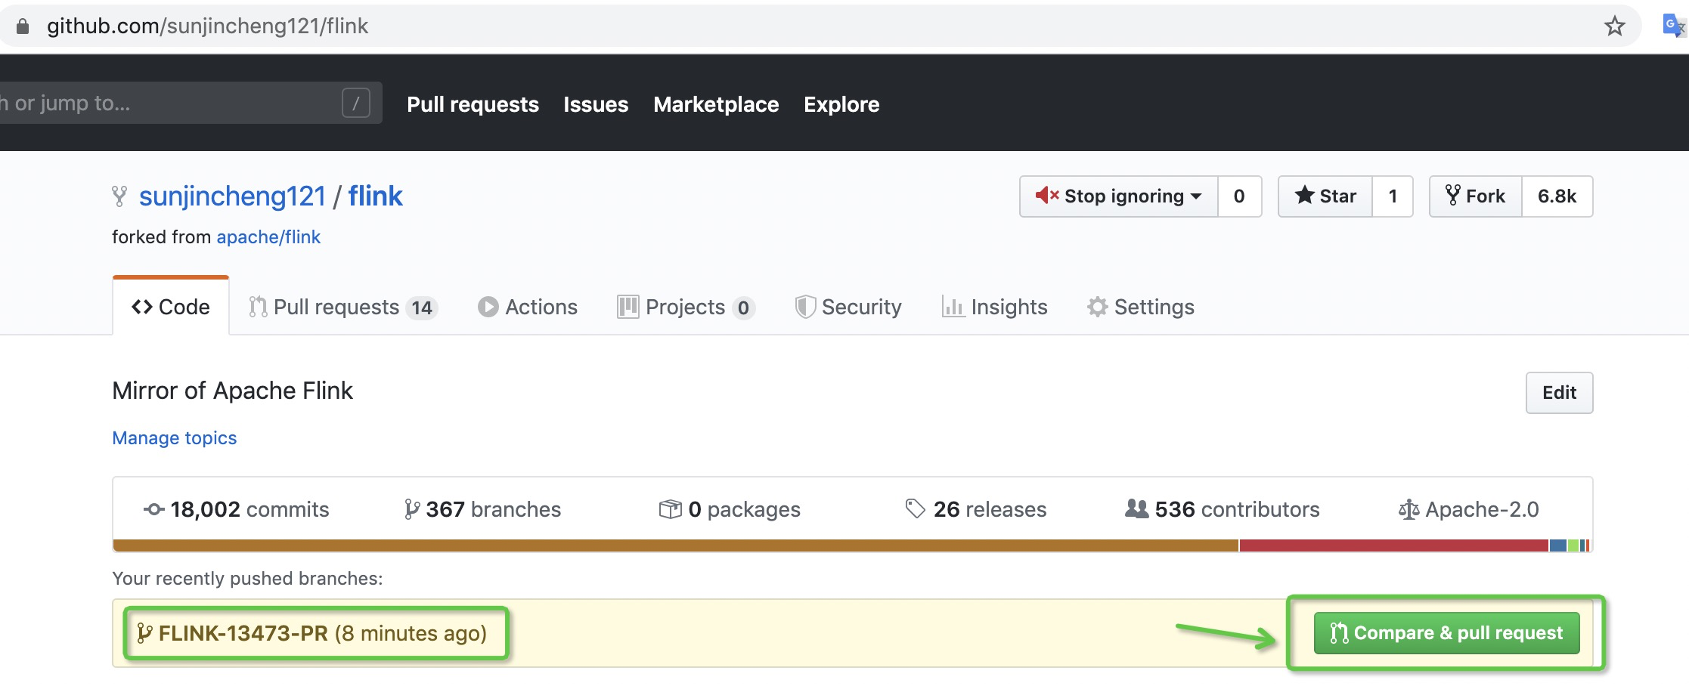
Task: View the 367 branches
Action: [483, 509]
